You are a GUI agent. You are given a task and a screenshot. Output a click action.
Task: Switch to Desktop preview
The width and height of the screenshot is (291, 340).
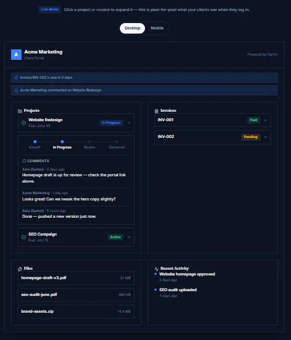click(132, 28)
